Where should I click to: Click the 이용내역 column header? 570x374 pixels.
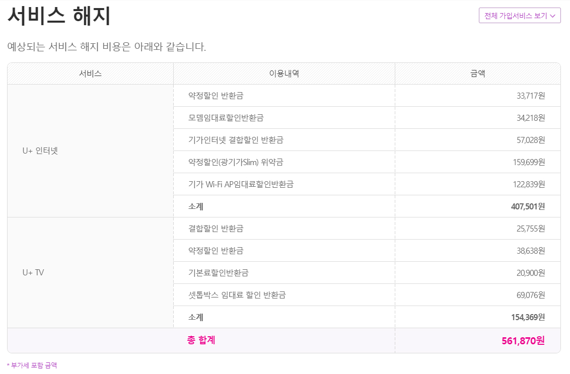coord(284,73)
